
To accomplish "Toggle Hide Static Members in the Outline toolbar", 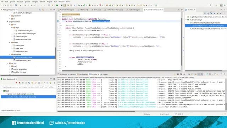I will [214, 14].
